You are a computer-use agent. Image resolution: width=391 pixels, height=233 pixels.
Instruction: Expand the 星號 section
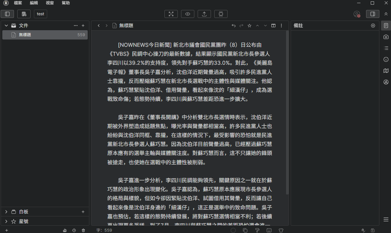point(6,221)
